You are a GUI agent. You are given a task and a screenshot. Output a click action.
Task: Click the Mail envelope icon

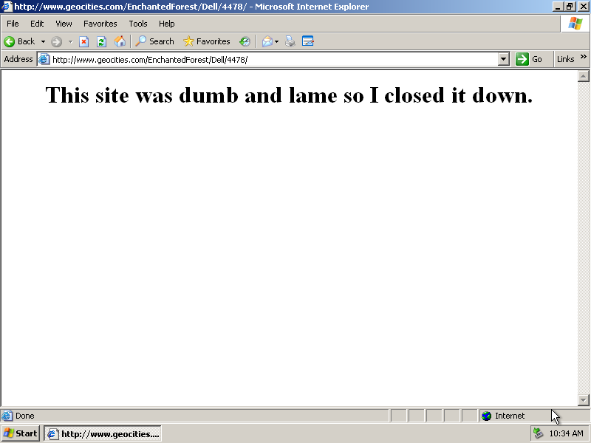[267, 41]
